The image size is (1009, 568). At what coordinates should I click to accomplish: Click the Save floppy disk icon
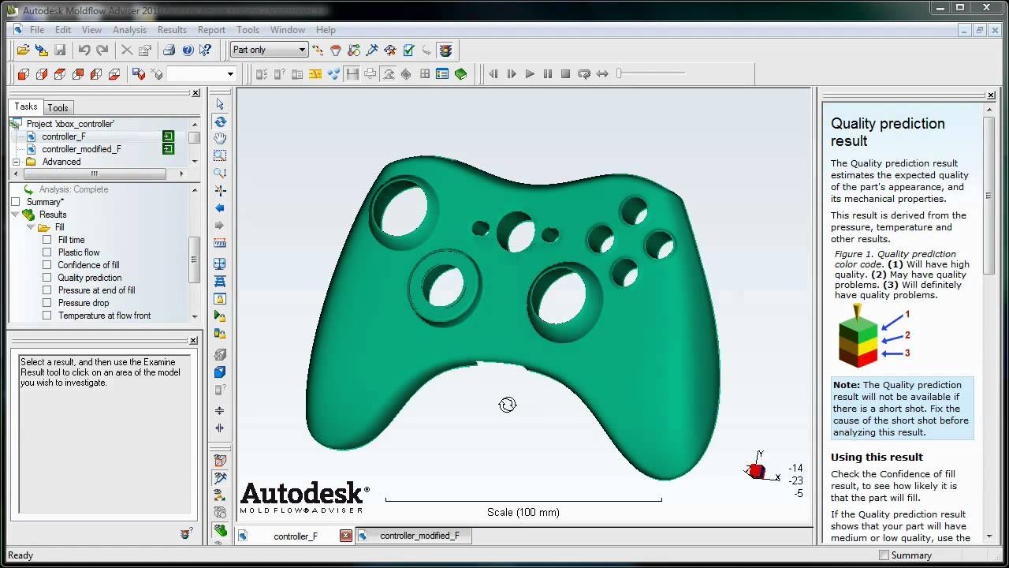point(60,50)
